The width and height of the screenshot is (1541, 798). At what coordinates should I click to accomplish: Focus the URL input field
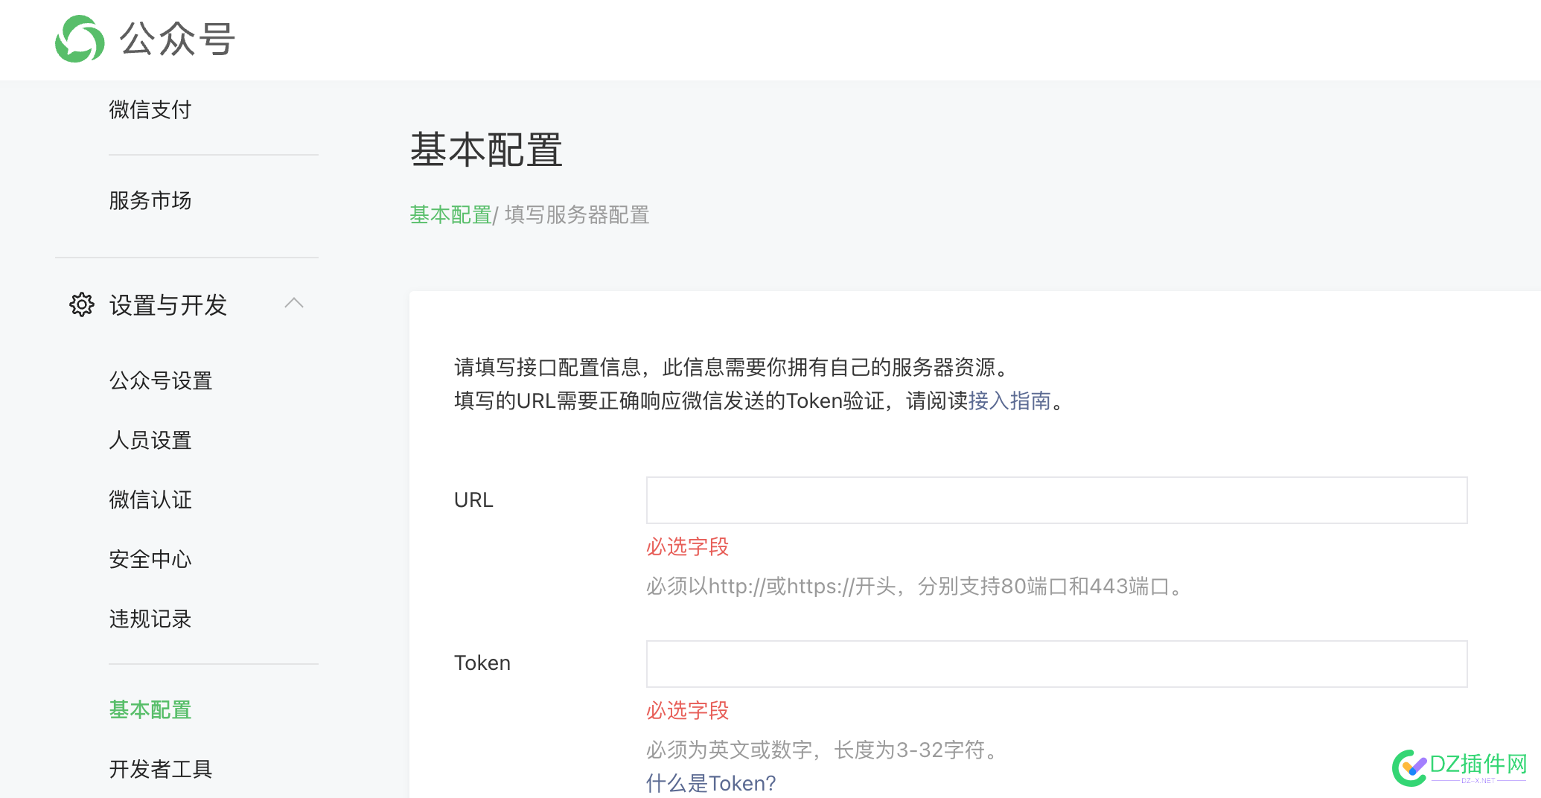pos(1056,500)
